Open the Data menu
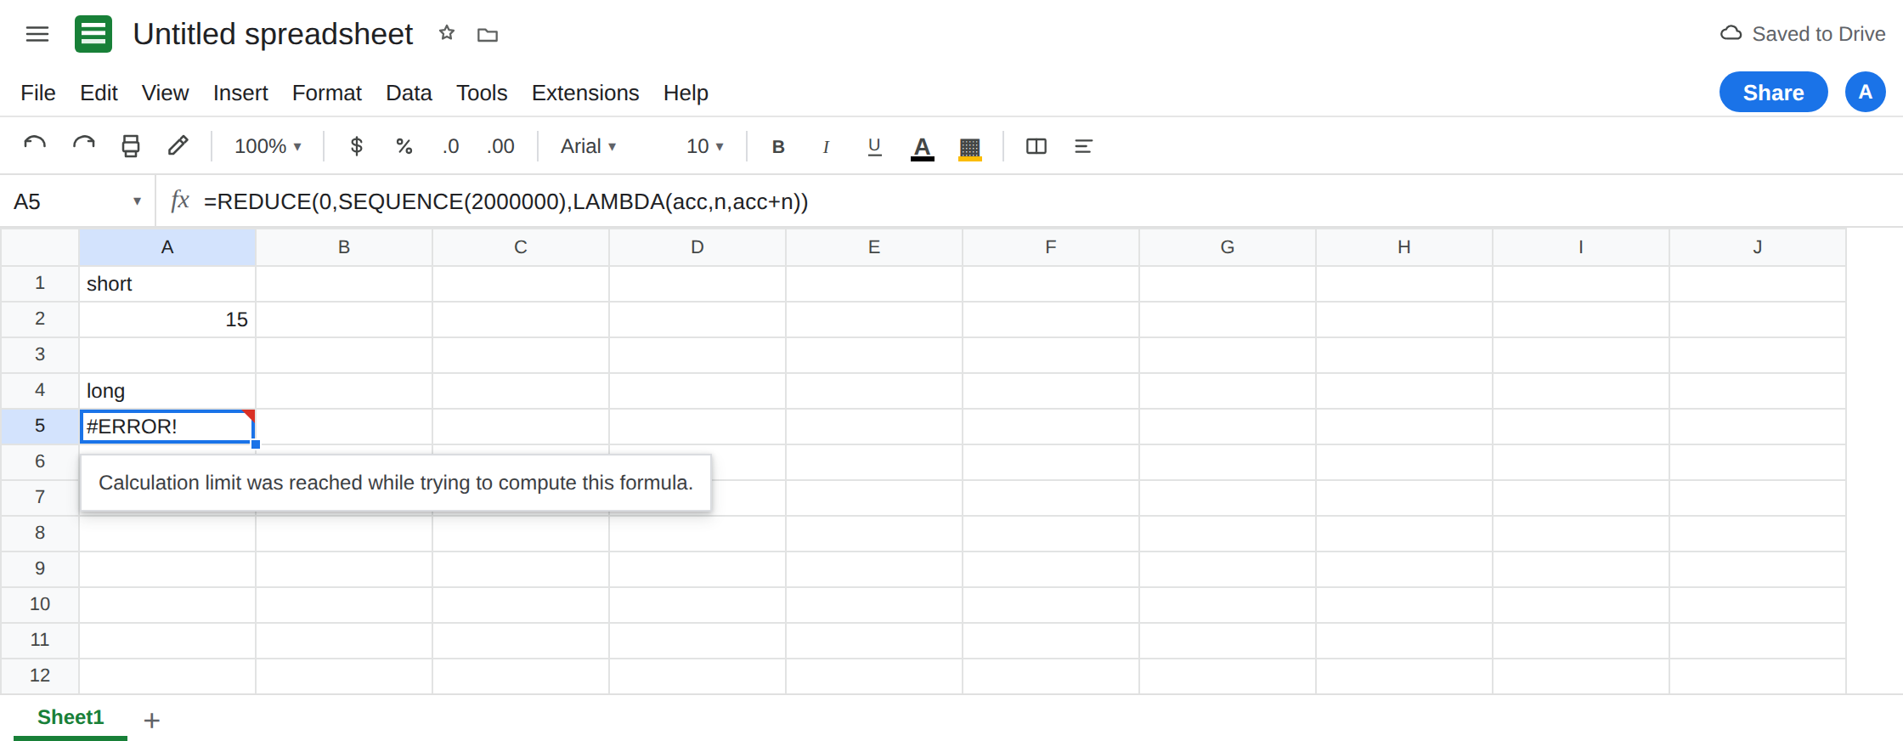The height and width of the screenshot is (741, 1903). [x=409, y=93]
